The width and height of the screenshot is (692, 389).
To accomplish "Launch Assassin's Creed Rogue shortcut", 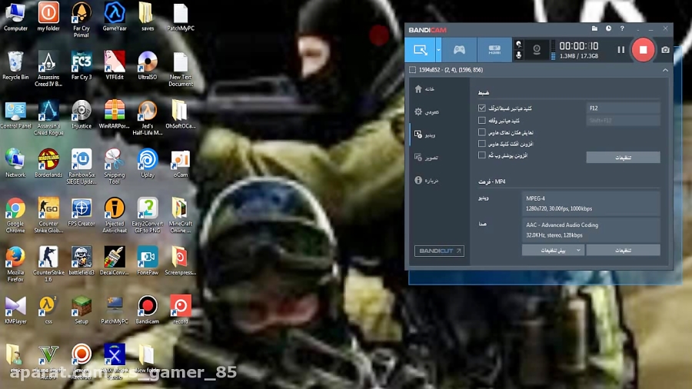I will pos(48,118).
